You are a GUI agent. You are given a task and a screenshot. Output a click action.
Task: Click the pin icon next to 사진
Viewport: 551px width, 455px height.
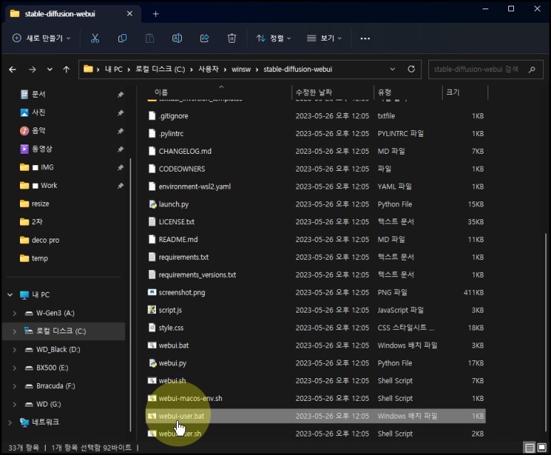click(x=120, y=113)
